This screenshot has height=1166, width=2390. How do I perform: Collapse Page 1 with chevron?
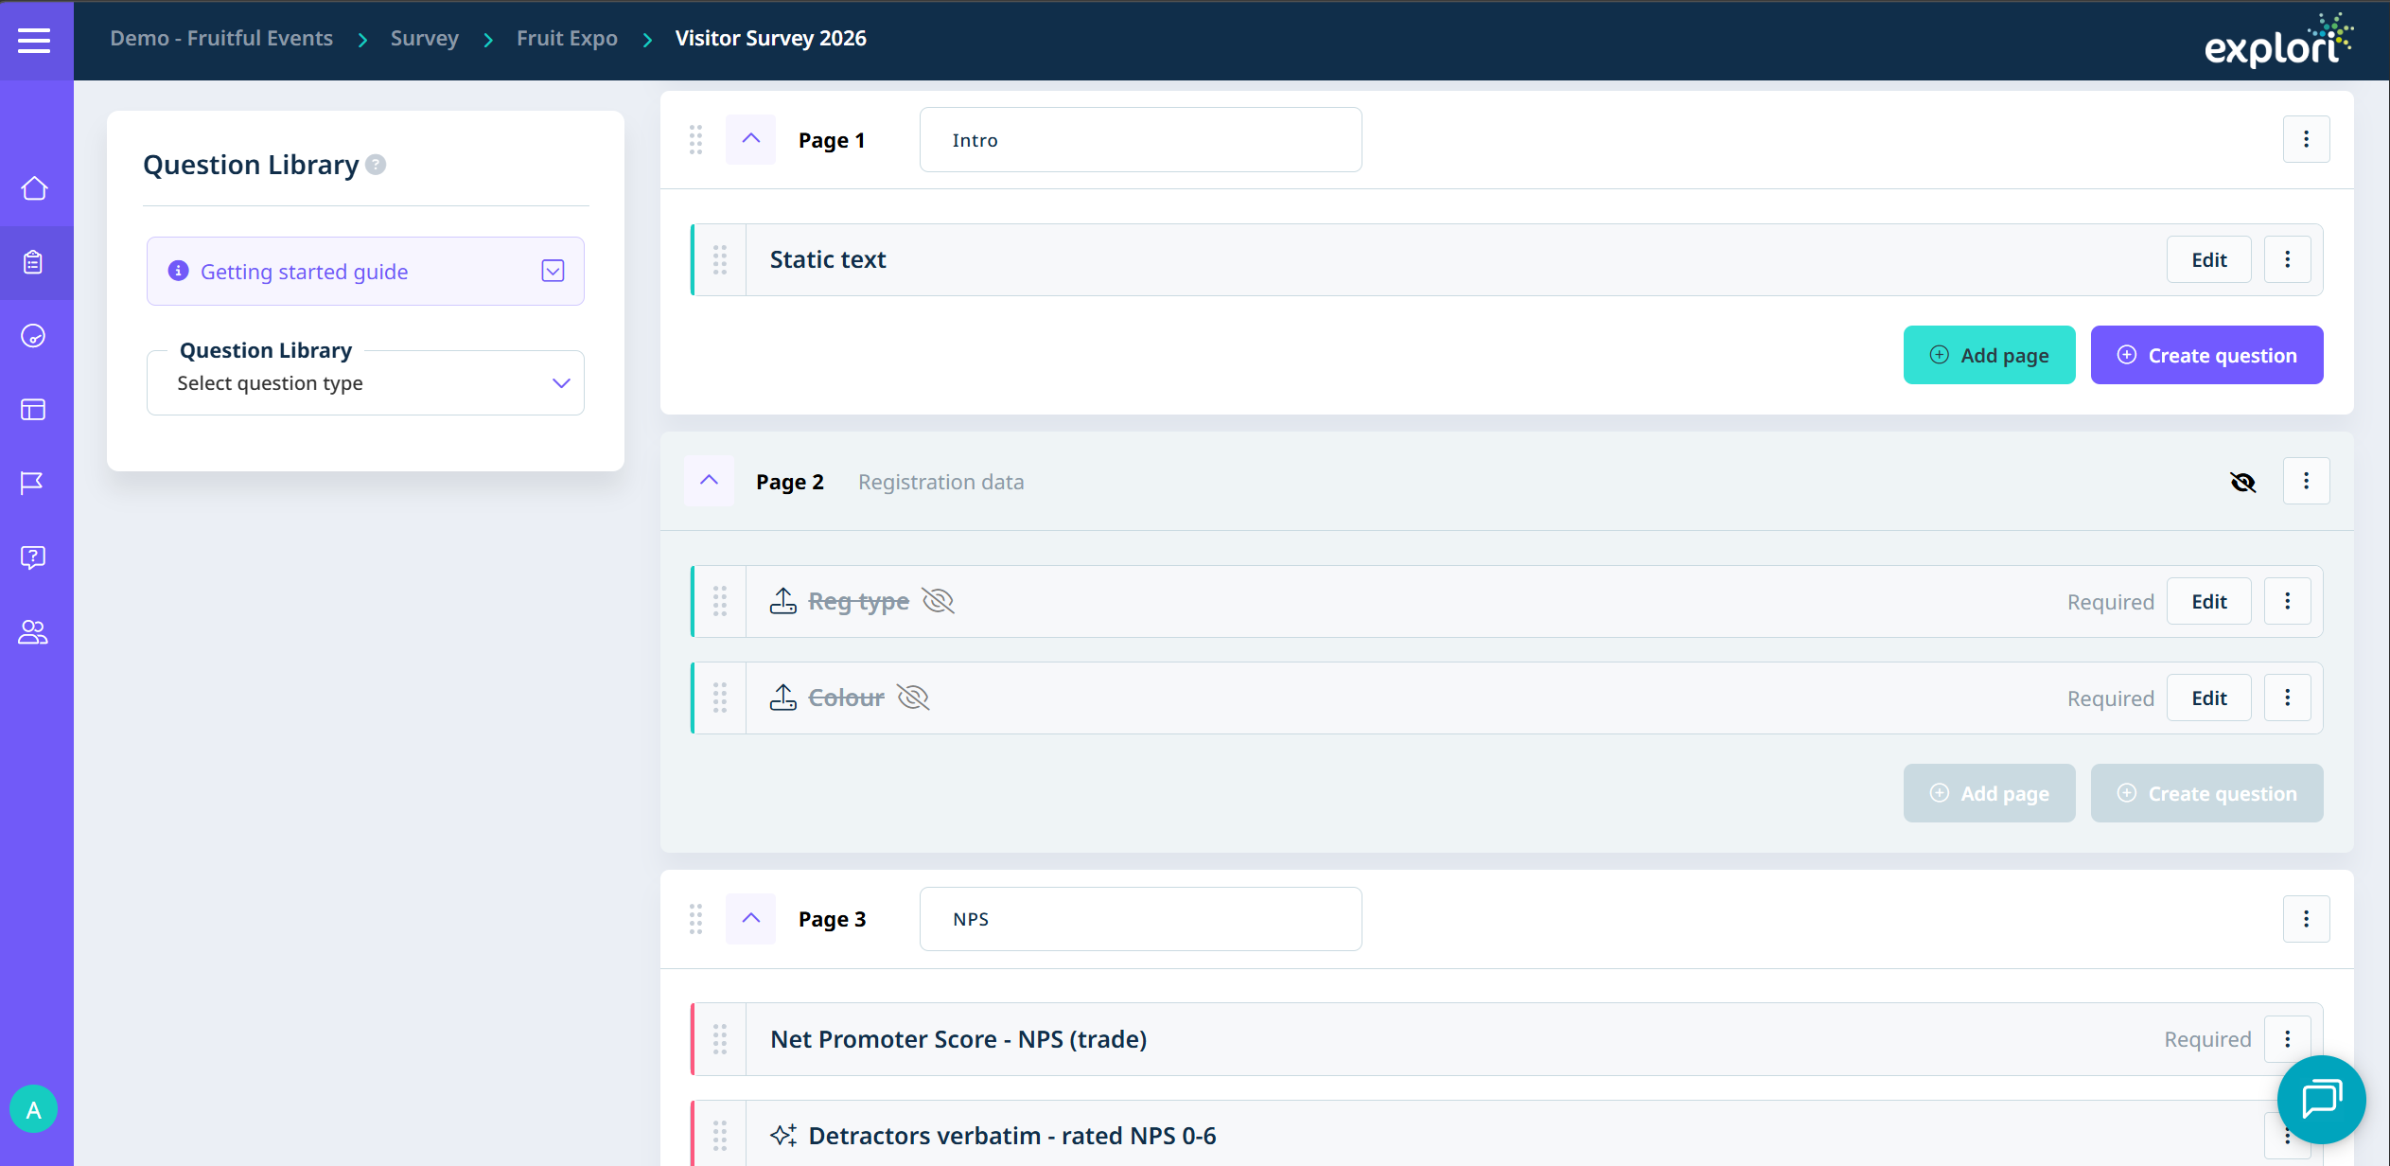click(x=750, y=139)
